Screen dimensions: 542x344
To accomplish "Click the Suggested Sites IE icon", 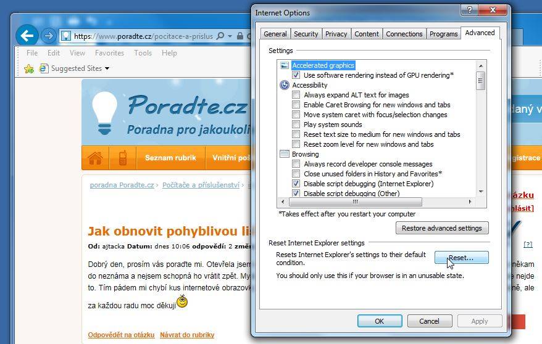I will click(x=44, y=68).
